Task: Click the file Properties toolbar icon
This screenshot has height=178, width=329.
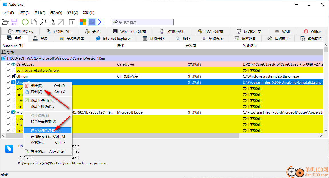Action: coord(51,22)
